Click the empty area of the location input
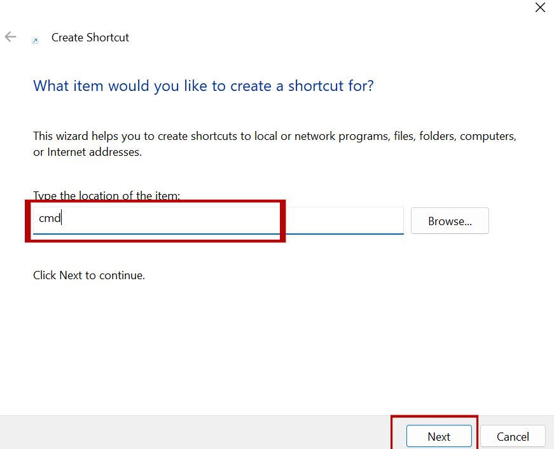554x449 pixels. click(x=254, y=218)
